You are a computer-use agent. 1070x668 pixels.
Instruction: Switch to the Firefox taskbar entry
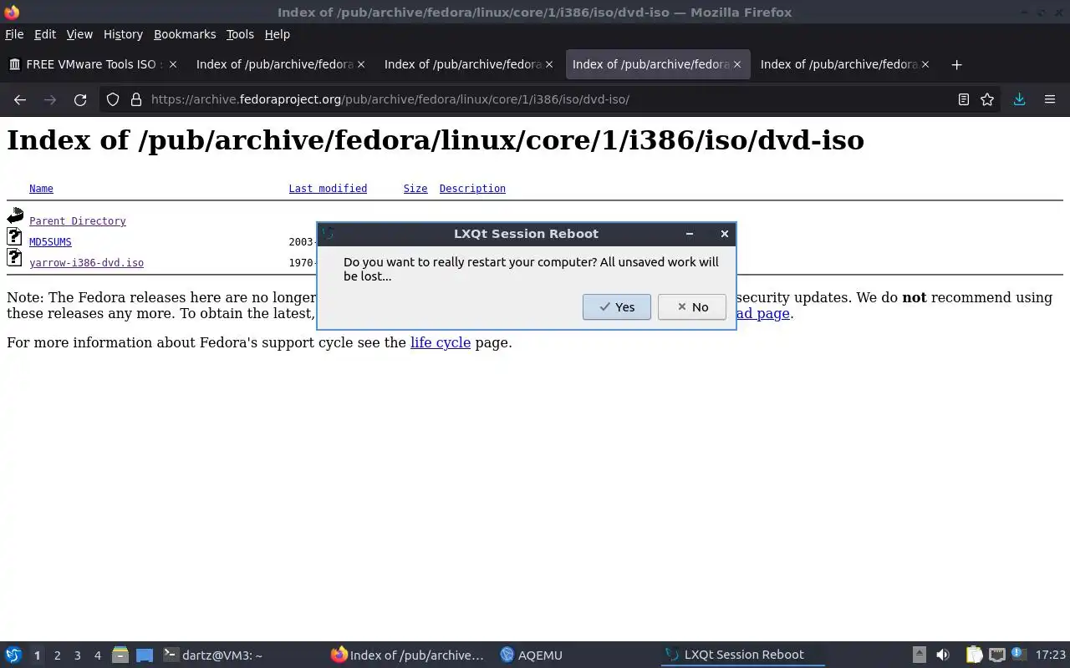click(x=408, y=655)
